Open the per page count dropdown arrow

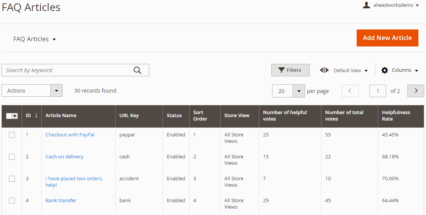pos(299,91)
